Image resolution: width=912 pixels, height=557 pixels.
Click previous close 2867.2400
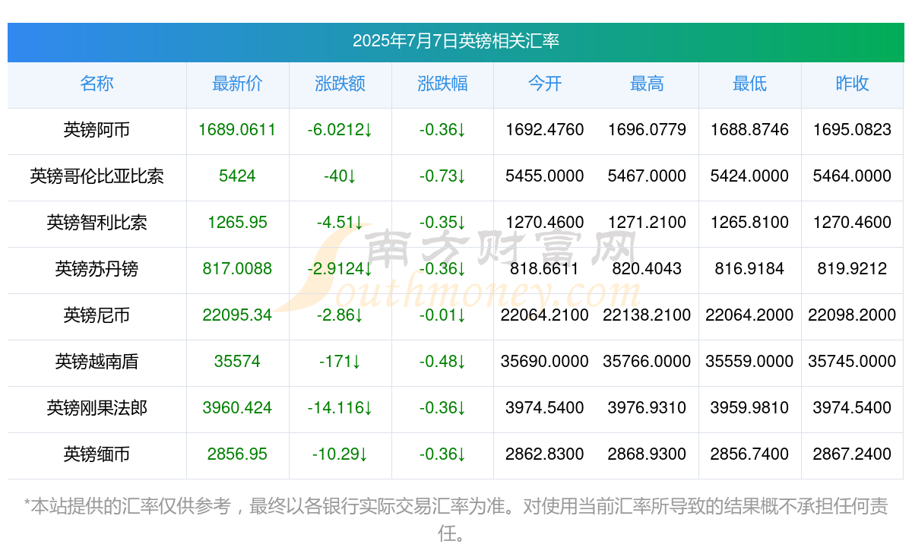click(852, 454)
